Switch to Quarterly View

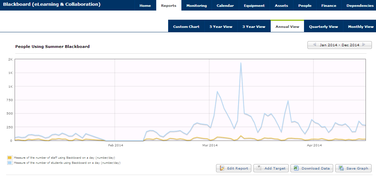point(323,27)
